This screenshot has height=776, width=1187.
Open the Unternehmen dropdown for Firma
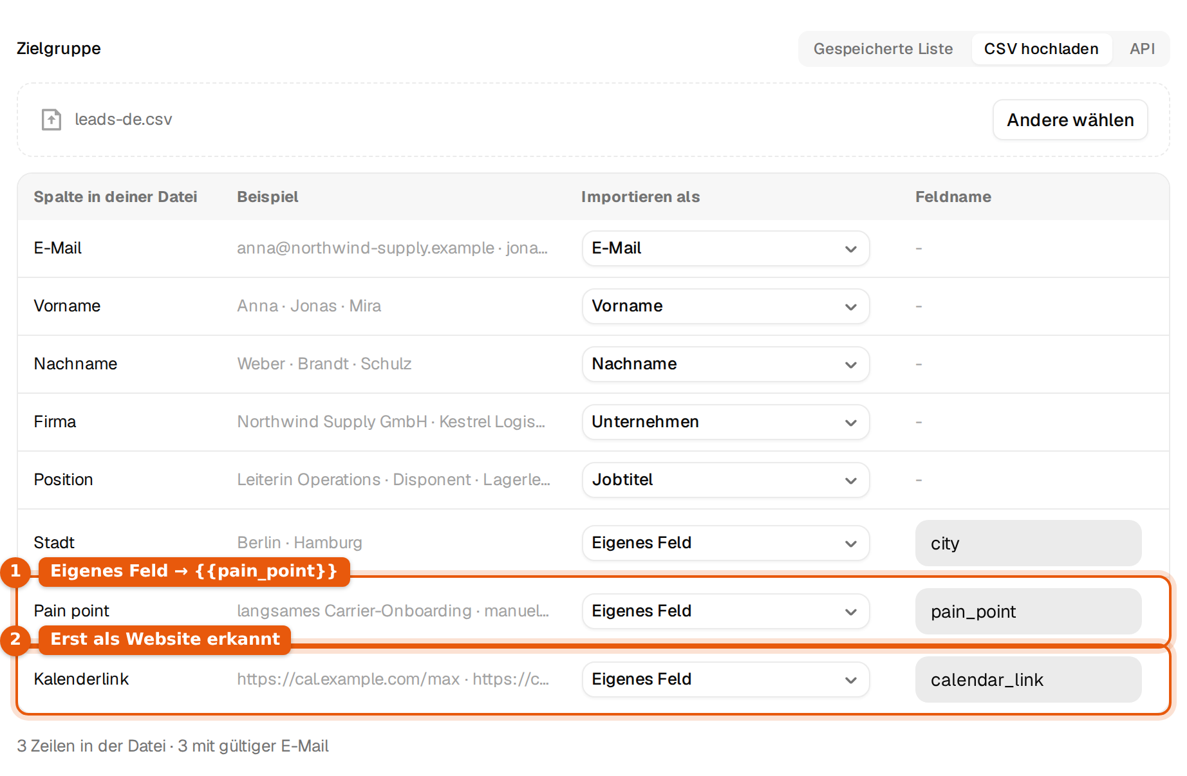point(725,422)
